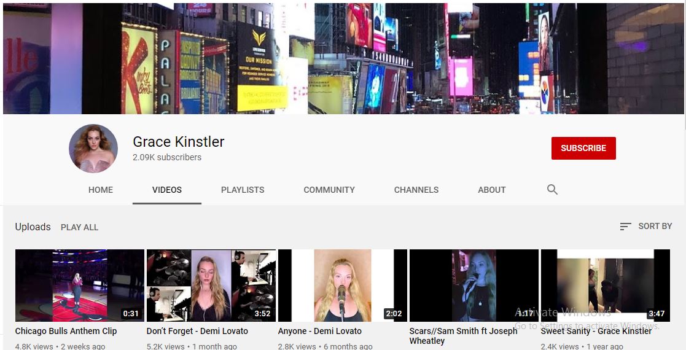
Task: Click the 3:47 duration badge
Action: pyautogui.click(x=657, y=314)
